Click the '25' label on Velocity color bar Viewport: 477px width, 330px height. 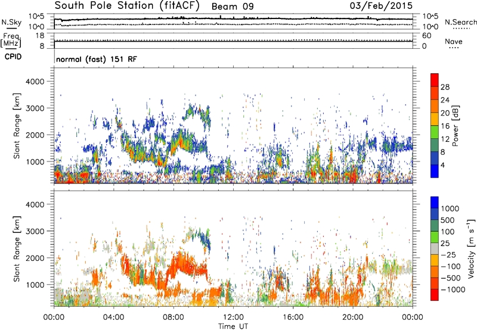pos(445,243)
